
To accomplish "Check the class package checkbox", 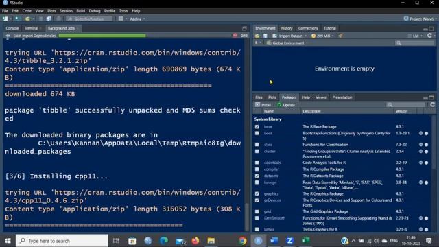I will click(257, 145).
